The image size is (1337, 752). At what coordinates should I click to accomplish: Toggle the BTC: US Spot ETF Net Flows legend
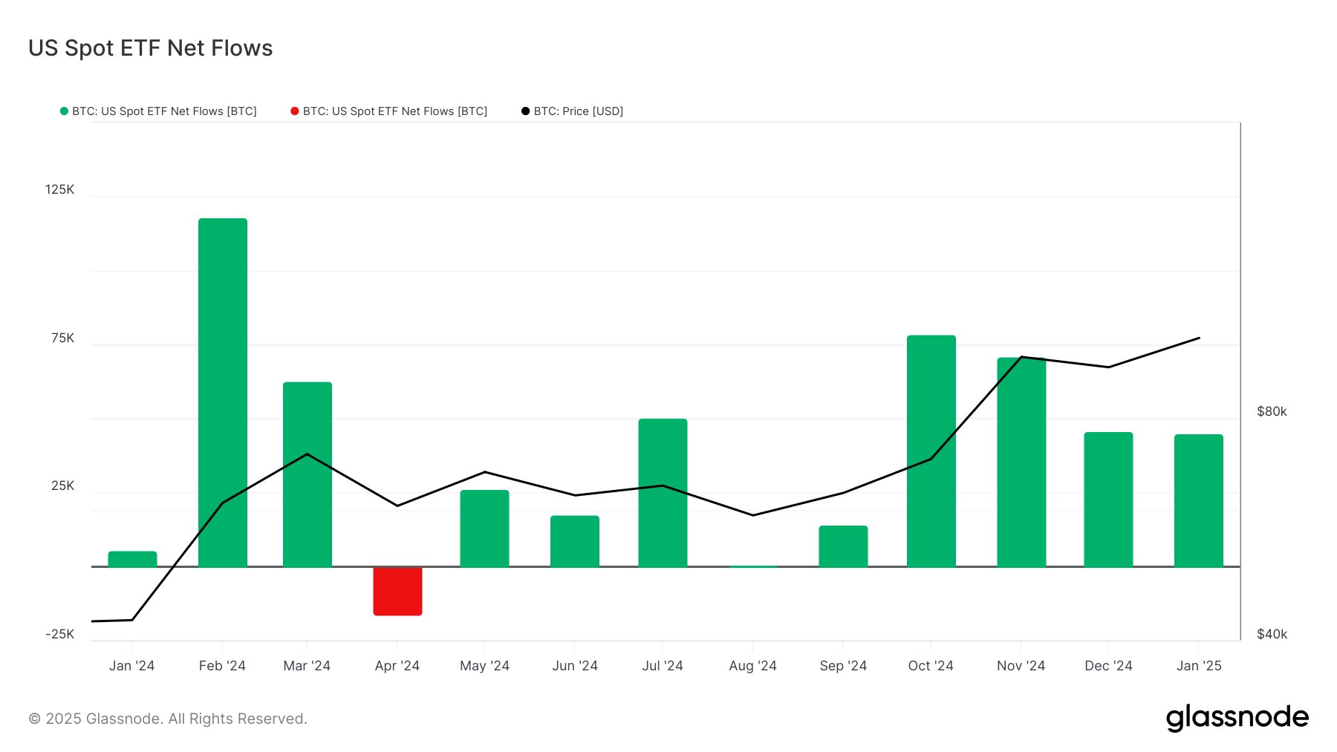click(x=162, y=111)
